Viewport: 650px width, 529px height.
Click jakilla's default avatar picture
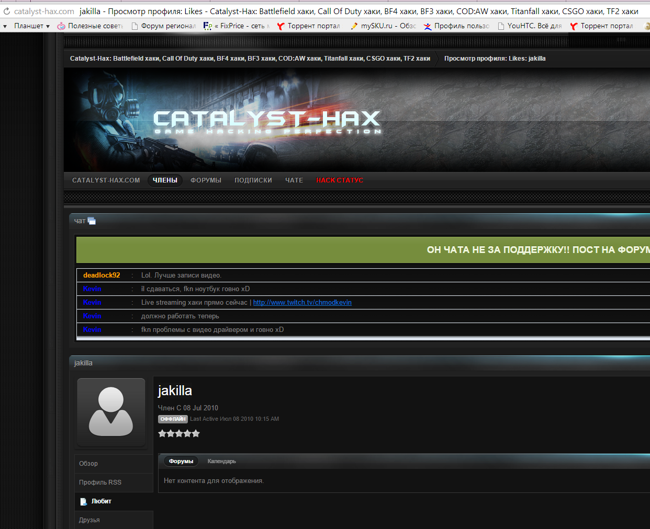[111, 412]
